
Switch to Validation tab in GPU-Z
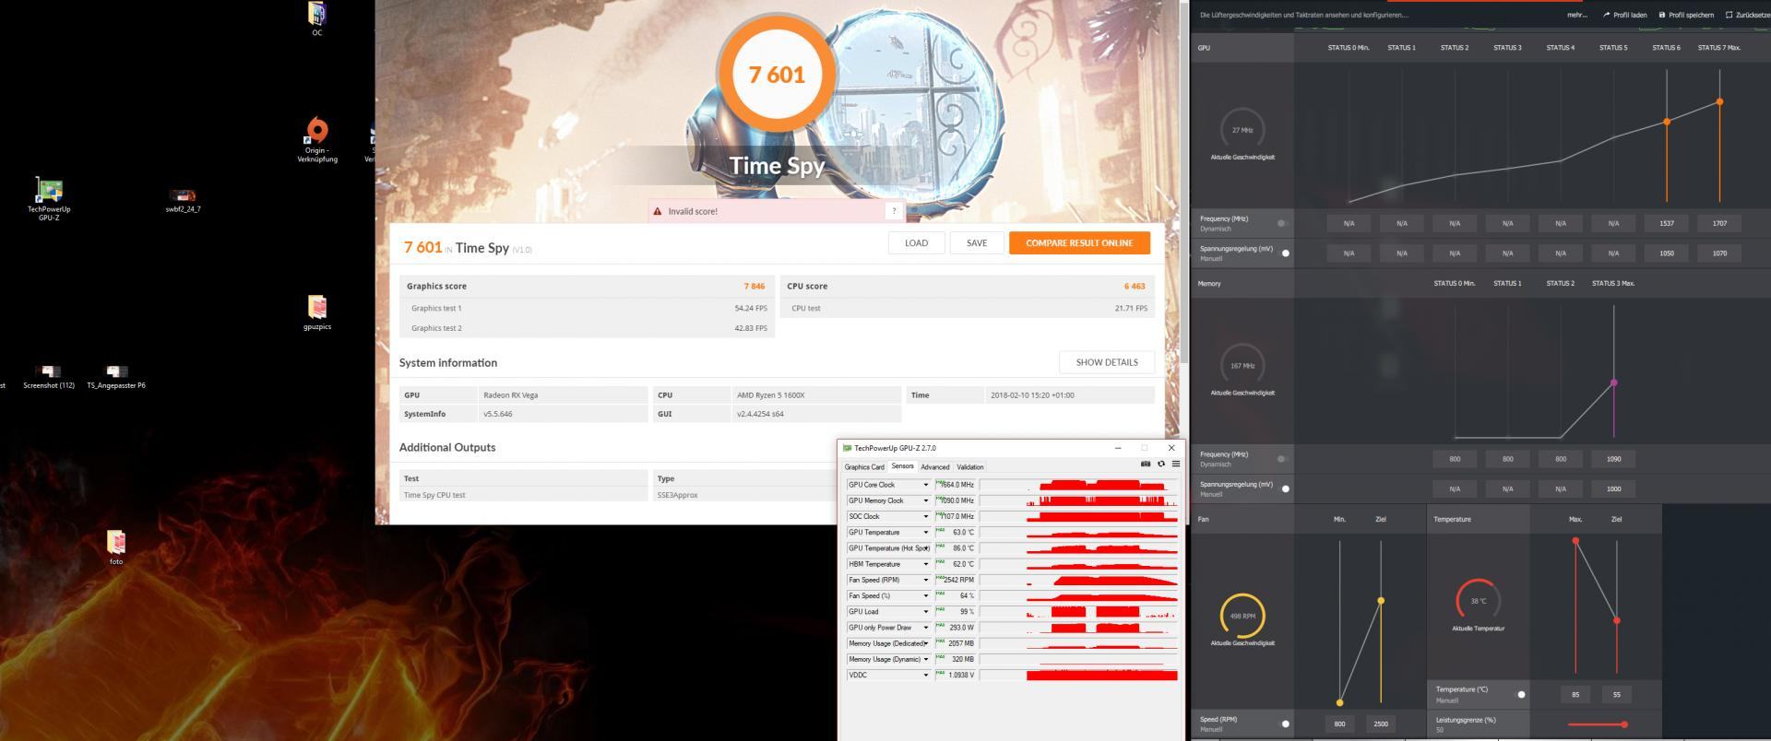point(969,467)
